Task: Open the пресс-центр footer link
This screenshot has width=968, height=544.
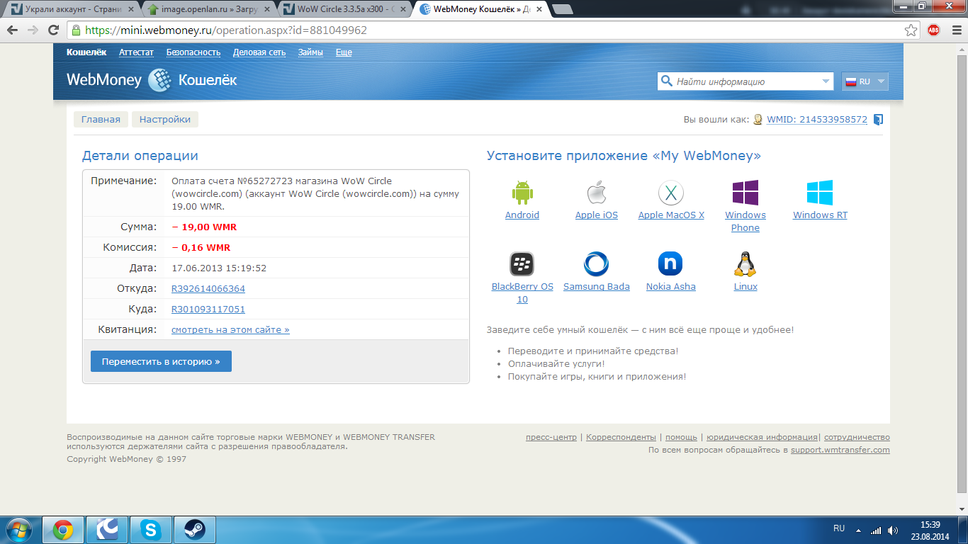Action: click(551, 437)
